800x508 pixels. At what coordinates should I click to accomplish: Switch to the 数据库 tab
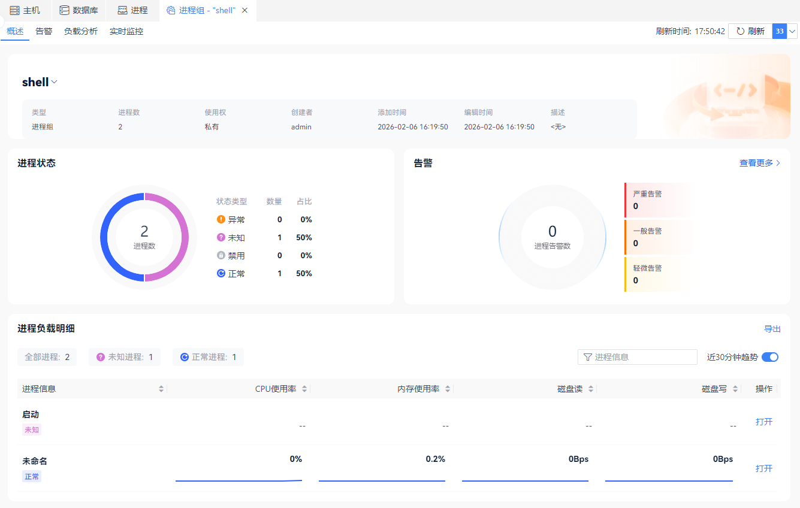(x=79, y=10)
